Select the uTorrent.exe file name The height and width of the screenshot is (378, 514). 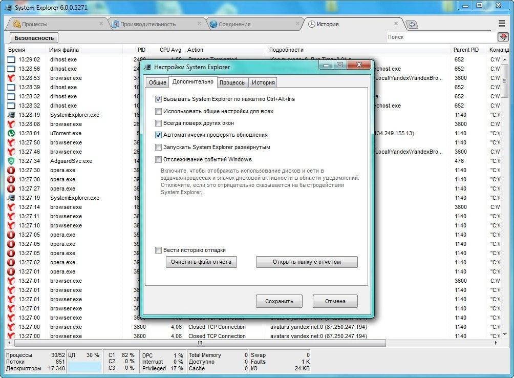pos(66,134)
